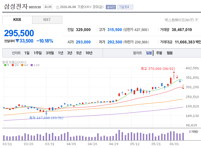Click the purple 120-day moving average swatch

point(32,65)
